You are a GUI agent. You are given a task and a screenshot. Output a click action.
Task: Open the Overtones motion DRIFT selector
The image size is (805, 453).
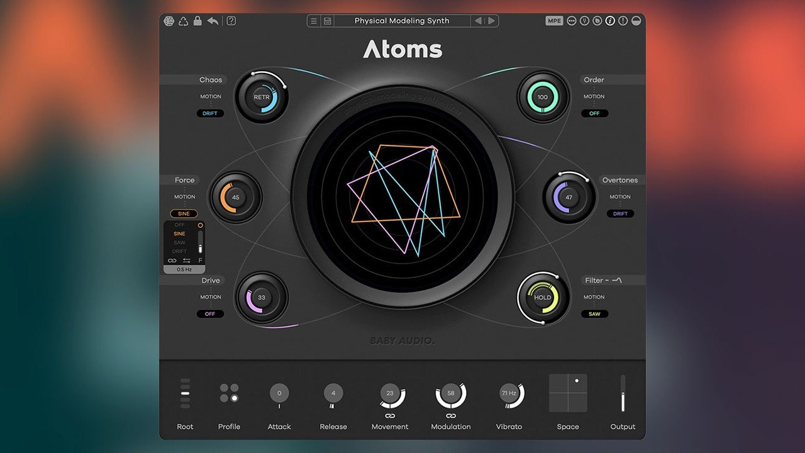coord(620,214)
